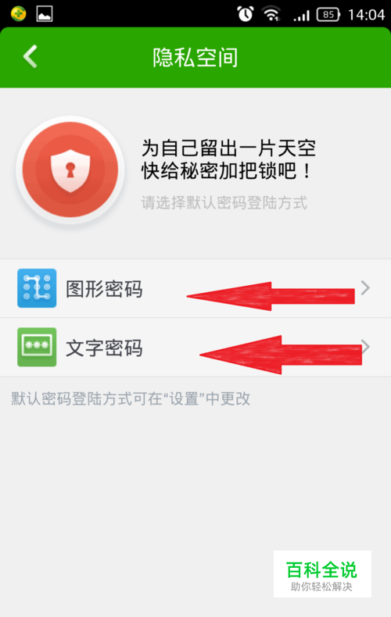Tap the cellular signal bars icon

[x=302, y=16]
